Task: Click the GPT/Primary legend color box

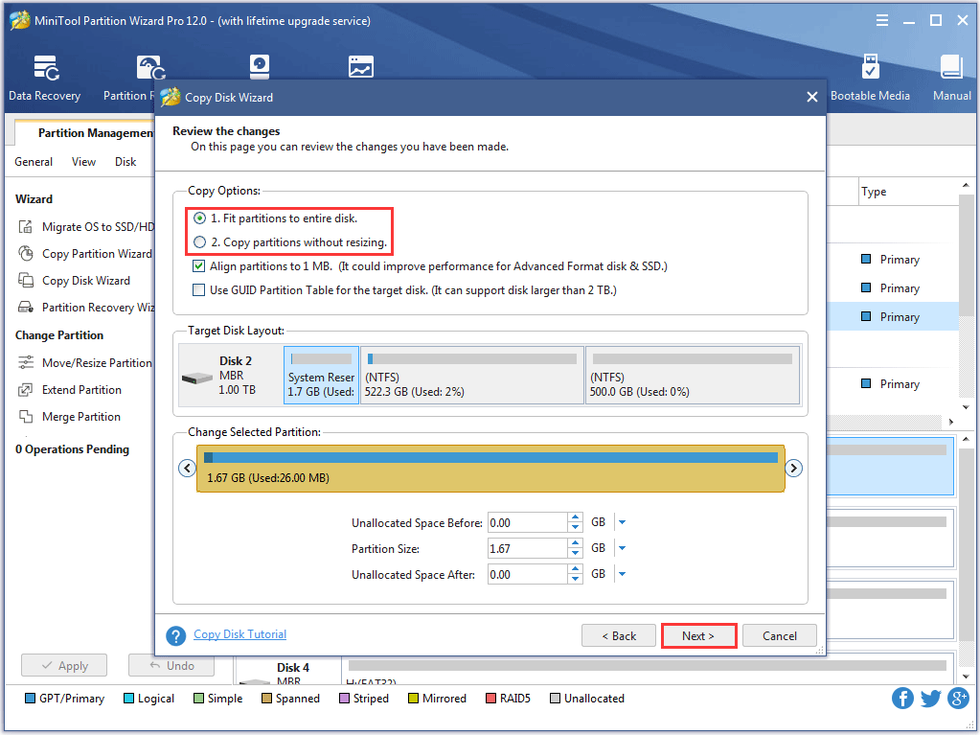Action: 30,699
